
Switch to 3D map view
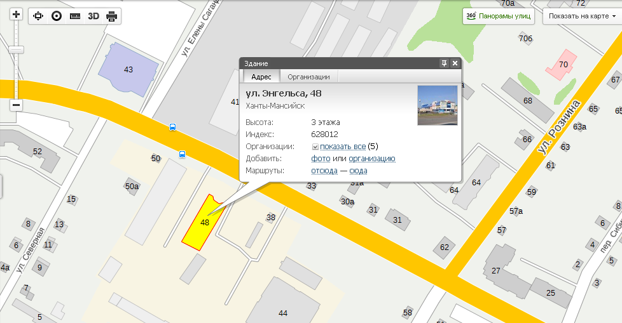(x=93, y=16)
